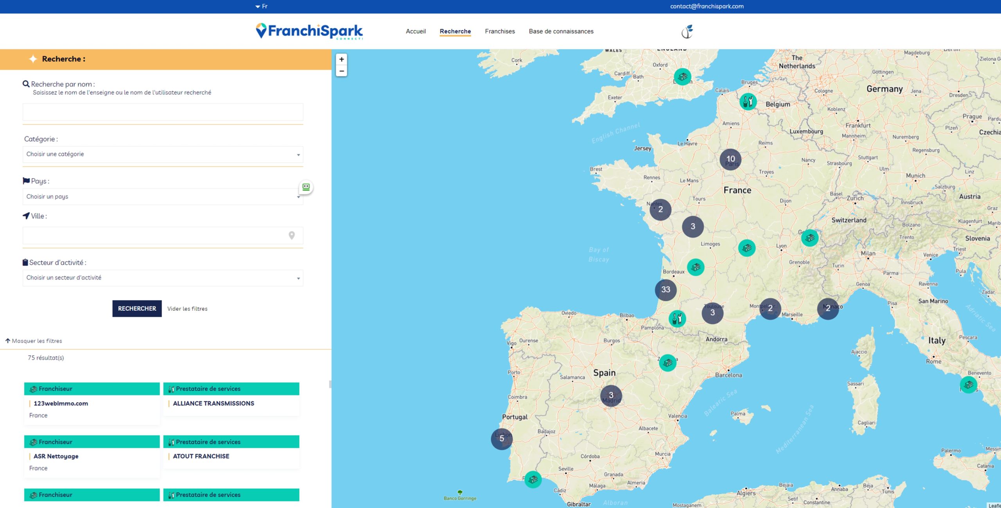Click the franchisor marker northeast of Bordeaux
The image size is (1001, 508).
696,267
